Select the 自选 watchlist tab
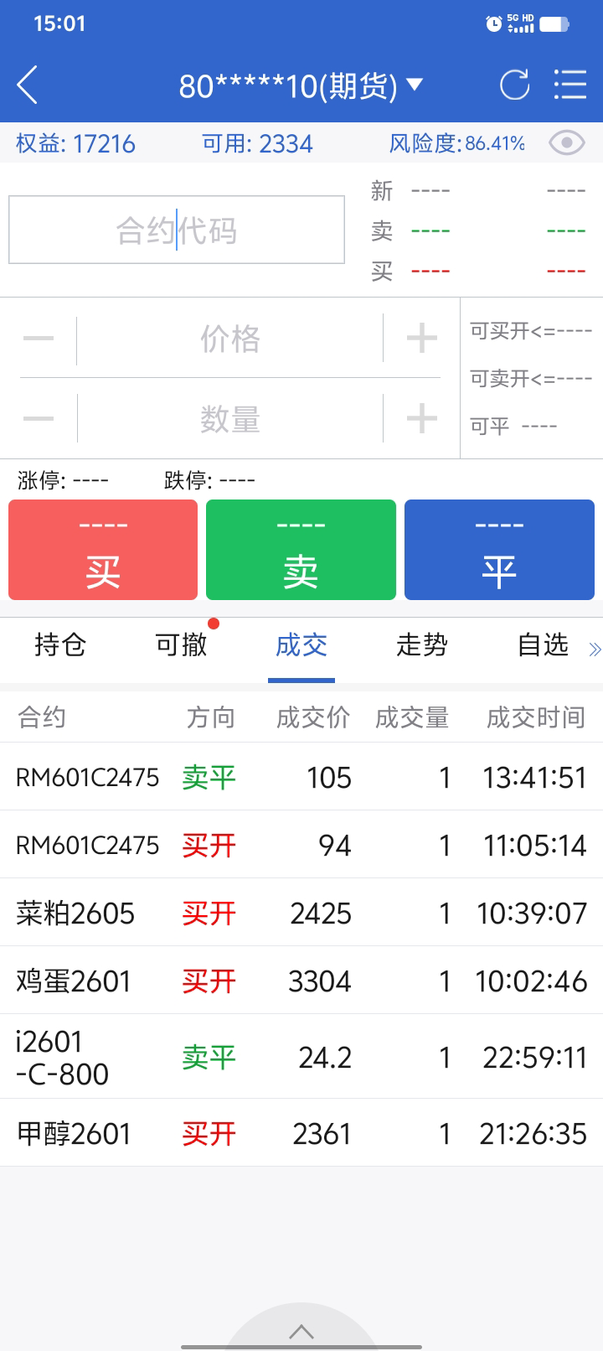The width and height of the screenshot is (603, 1351). pyautogui.click(x=543, y=645)
